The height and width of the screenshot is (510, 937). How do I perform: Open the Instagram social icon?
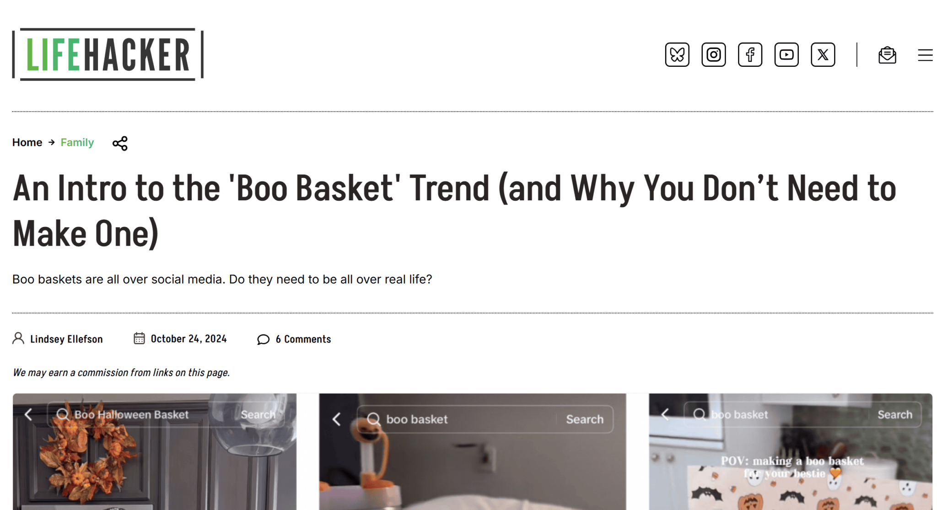coord(713,54)
